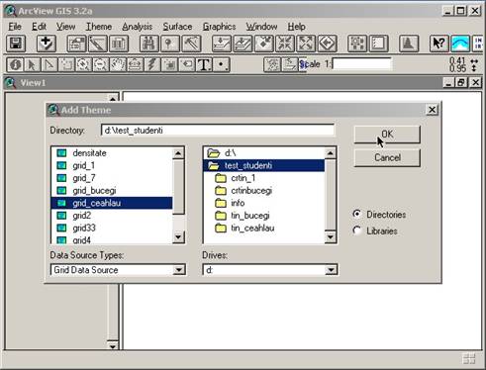Viewport: 486px width, 370px height.
Task: Open the View menu
Action: click(65, 27)
